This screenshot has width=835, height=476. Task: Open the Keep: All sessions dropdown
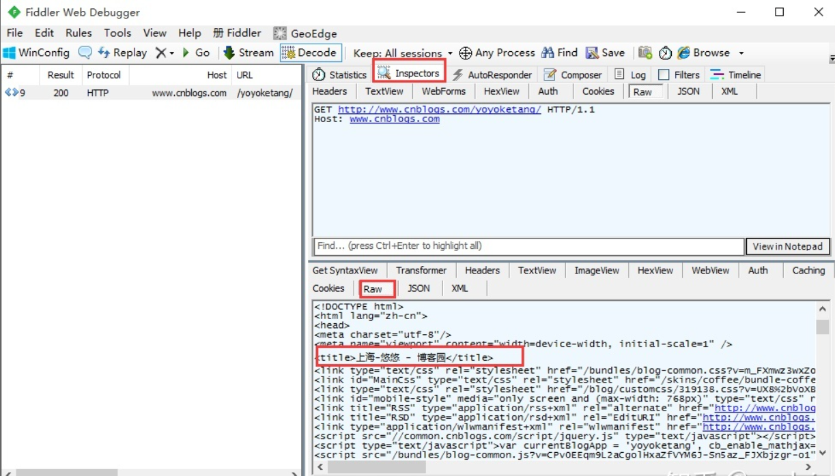coord(403,53)
